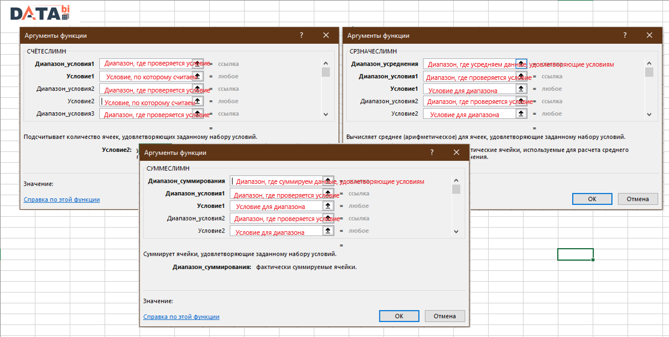Click 'Подсчитывает количество ячеек' description in СЧЁТЕСЛИМН dialog
Viewport: 669px width, 337px height.
pos(141,137)
